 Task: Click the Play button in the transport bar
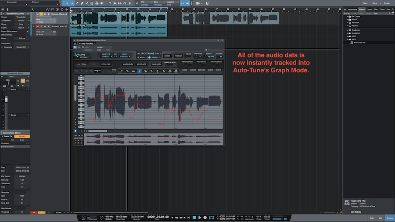(200, 217)
